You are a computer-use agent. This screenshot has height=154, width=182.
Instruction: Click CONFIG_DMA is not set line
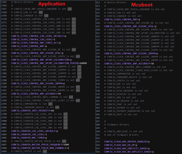click(x=120, y=98)
